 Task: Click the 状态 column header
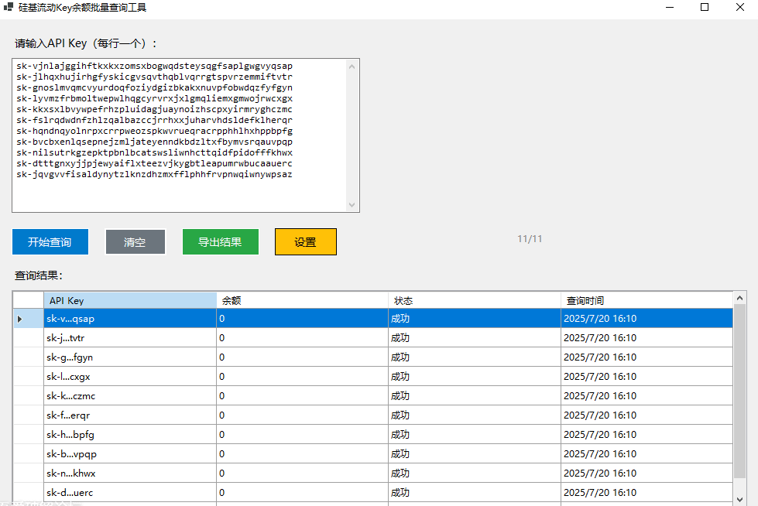point(474,300)
